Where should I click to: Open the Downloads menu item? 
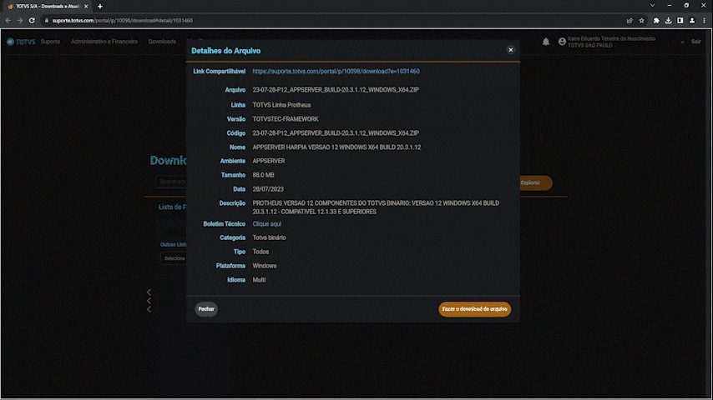click(162, 42)
